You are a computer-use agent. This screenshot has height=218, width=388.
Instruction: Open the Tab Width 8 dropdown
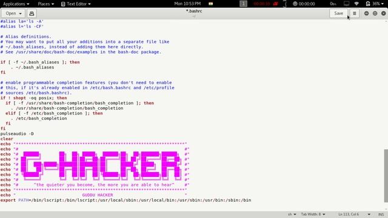click(x=313, y=214)
